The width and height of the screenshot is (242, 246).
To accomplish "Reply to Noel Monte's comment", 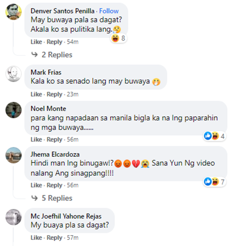I will click(55, 139).
